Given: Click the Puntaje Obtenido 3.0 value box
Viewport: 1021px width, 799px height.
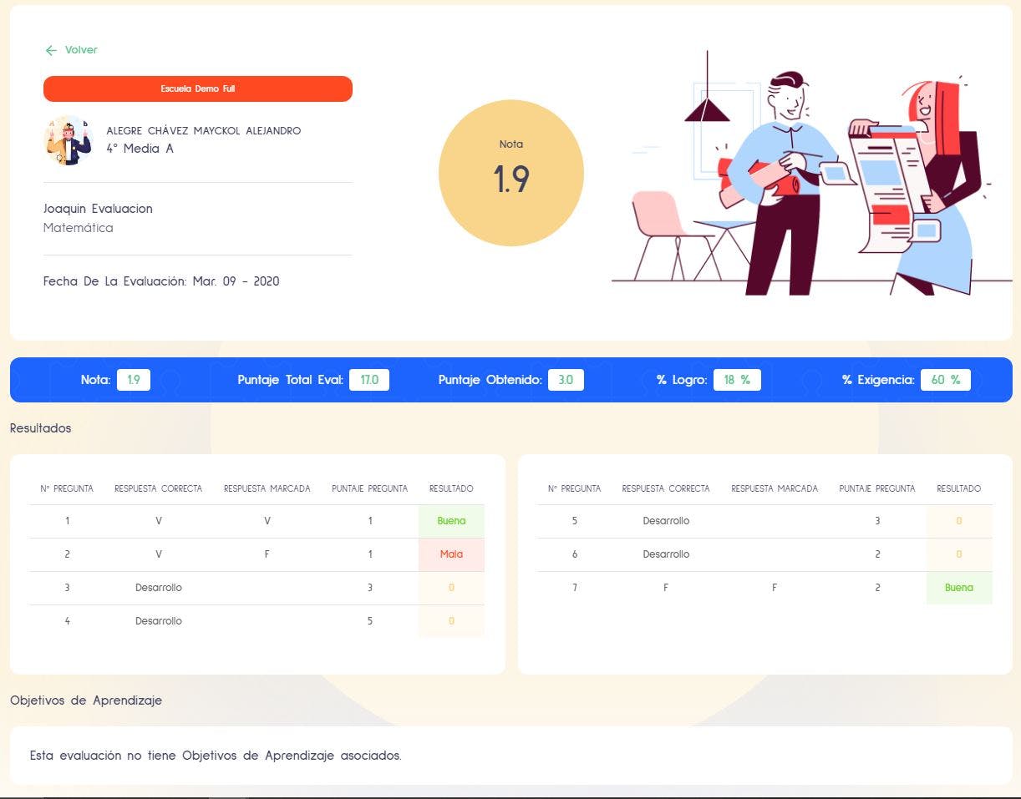Looking at the screenshot, I should [566, 380].
